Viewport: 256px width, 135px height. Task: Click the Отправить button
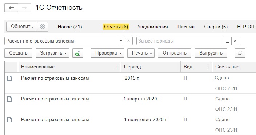tap(175, 53)
